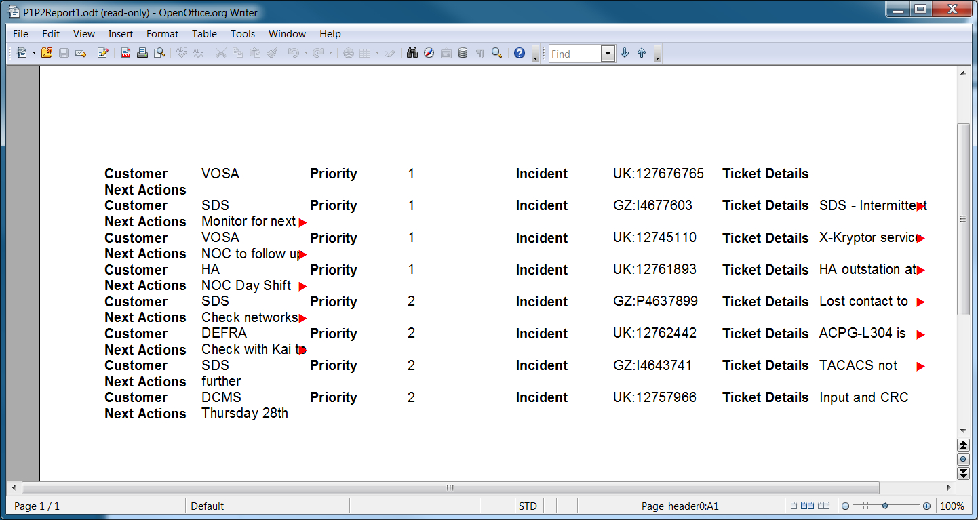Screen dimensions: 978x520
Task: Click the 100% zoom level
Action: click(952, 506)
